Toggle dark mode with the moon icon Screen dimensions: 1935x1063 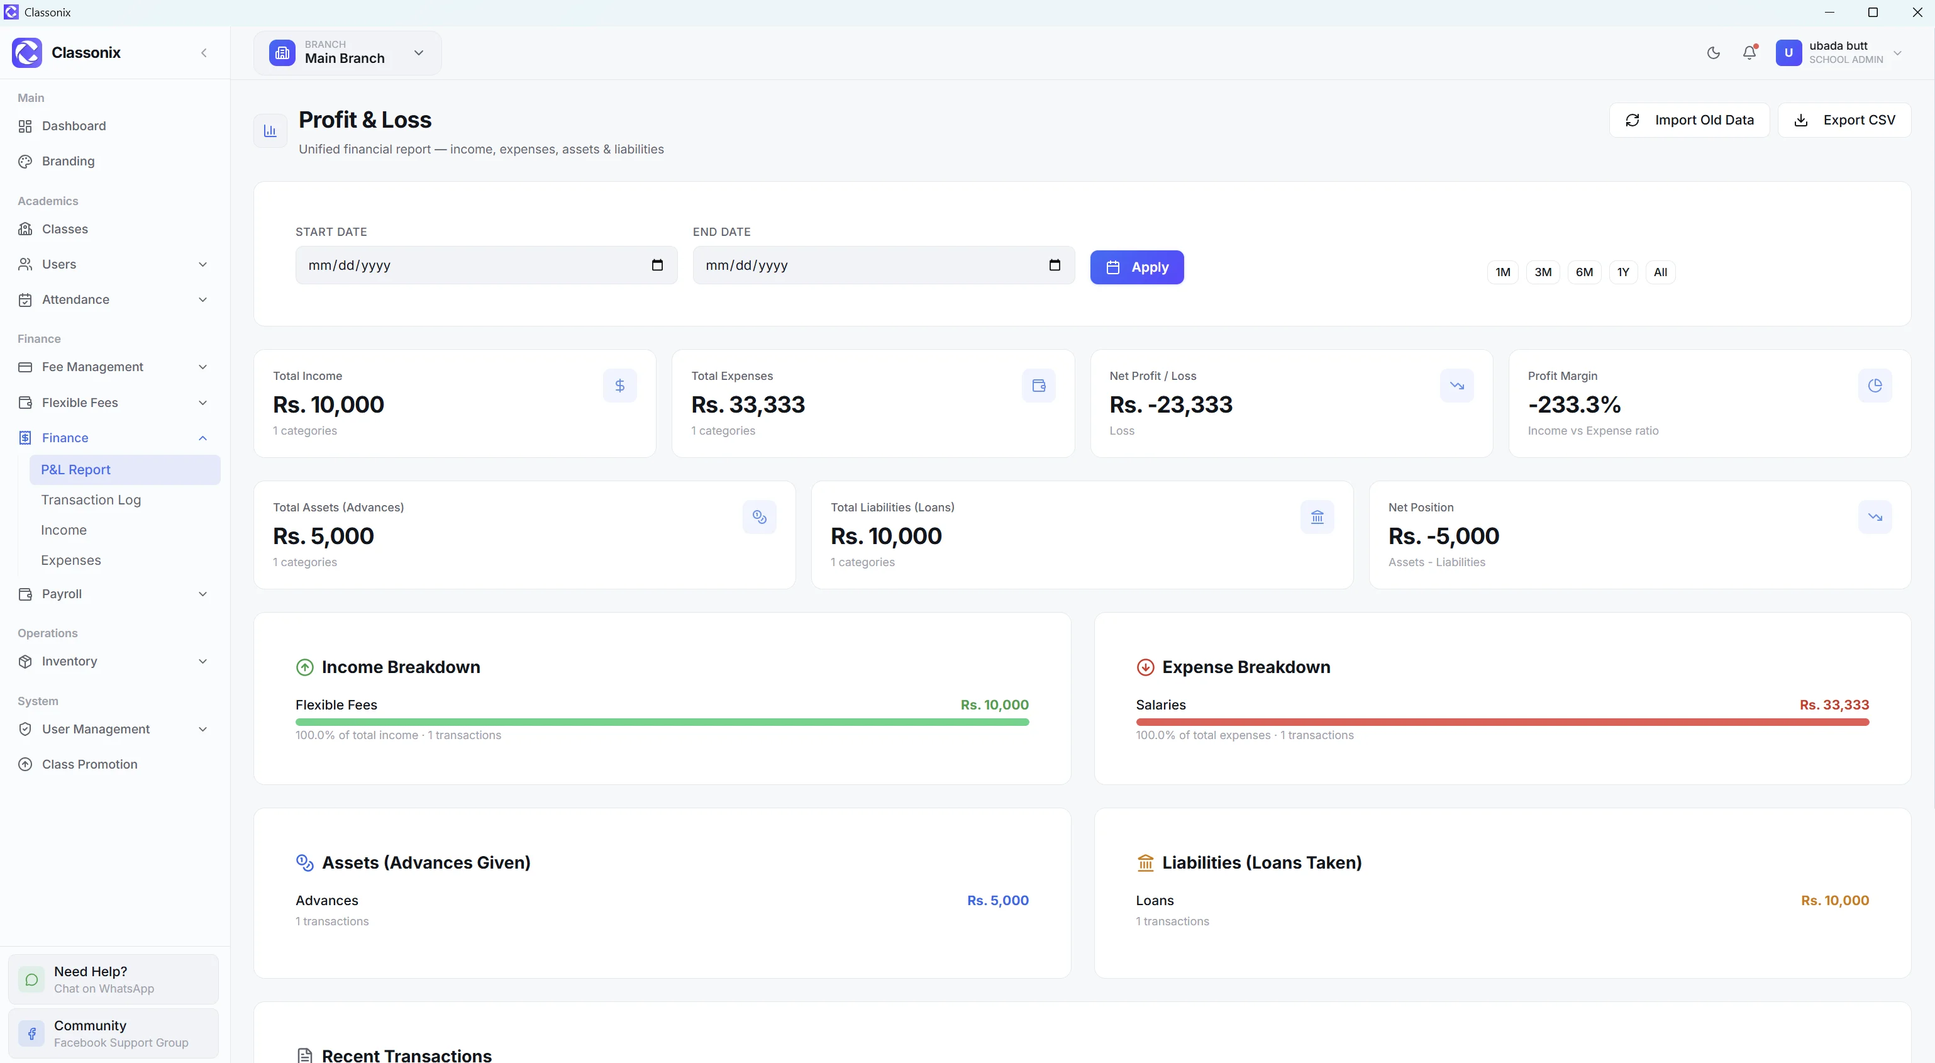pos(1714,53)
